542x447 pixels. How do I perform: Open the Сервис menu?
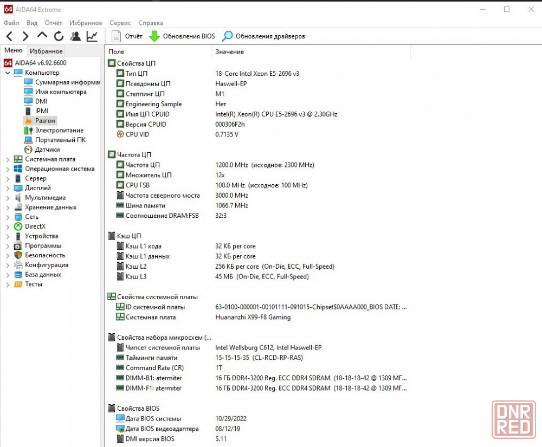(120, 23)
